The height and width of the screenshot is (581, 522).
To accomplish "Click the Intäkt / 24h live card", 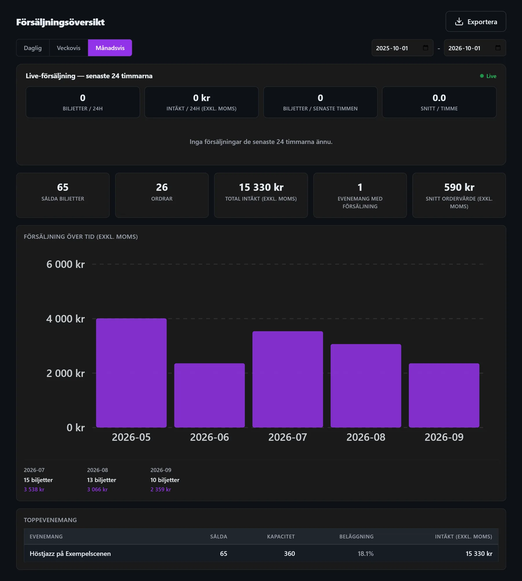I will click(x=202, y=102).
